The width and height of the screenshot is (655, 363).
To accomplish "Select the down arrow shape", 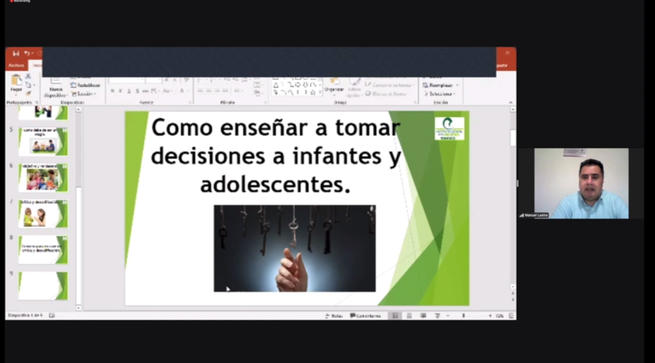I will coord(305,85).
